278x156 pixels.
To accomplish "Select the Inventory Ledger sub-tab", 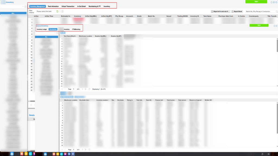I will tap(42, 29).
